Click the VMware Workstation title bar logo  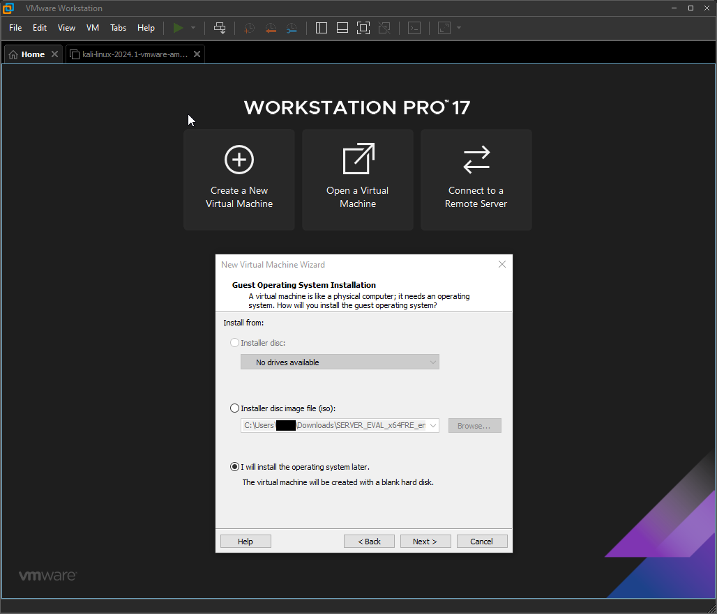coord(8,8)
